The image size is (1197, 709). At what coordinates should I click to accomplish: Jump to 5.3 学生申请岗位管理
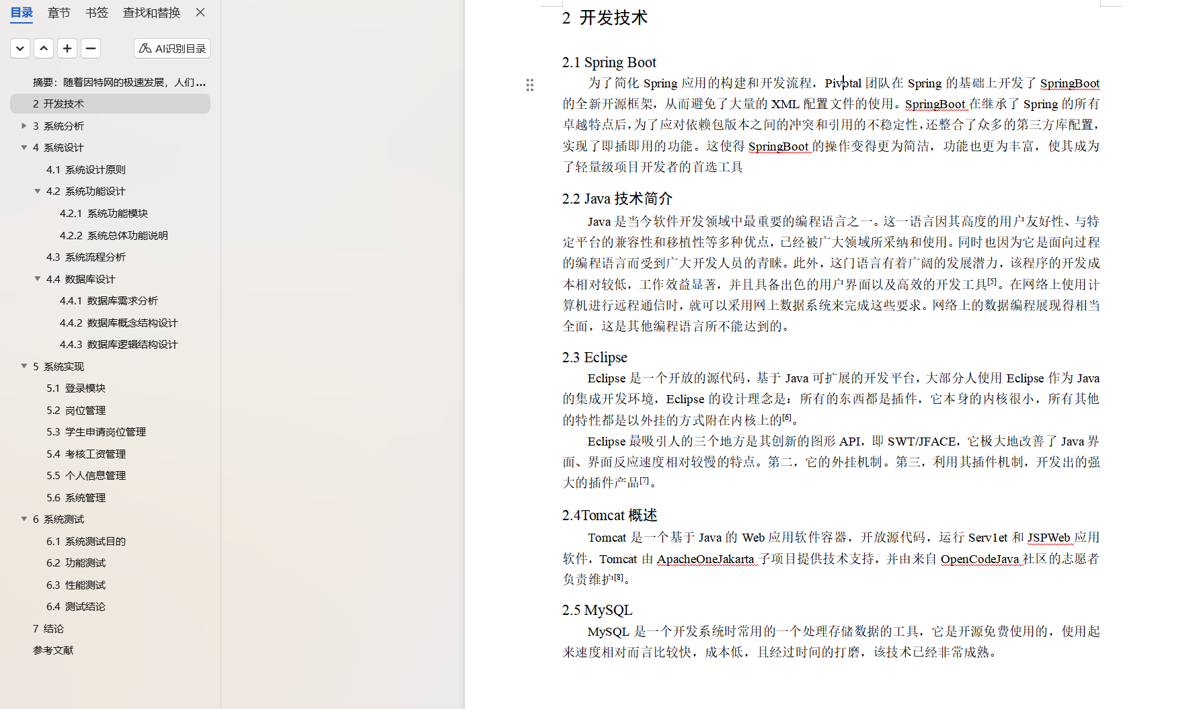pos(96,431)
